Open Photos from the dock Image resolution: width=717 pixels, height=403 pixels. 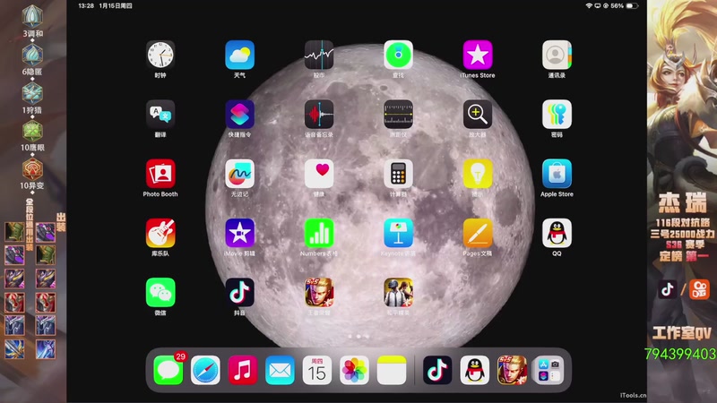(x=354, y=370)
